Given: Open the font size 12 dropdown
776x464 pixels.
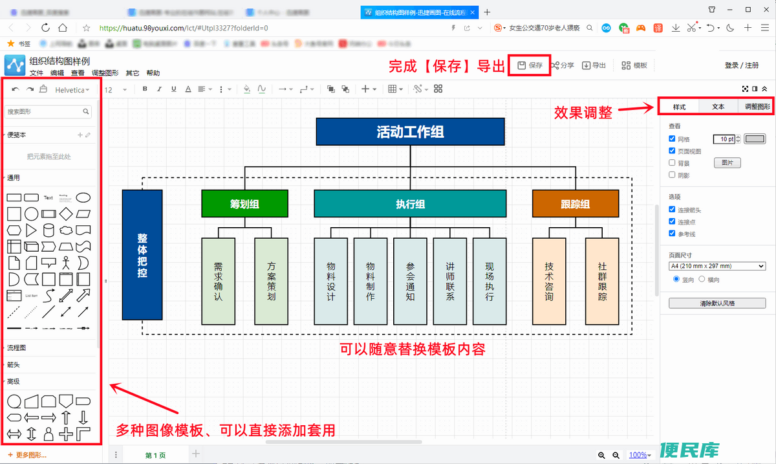Looking at the screenshot, I should [x=114, y=89].
